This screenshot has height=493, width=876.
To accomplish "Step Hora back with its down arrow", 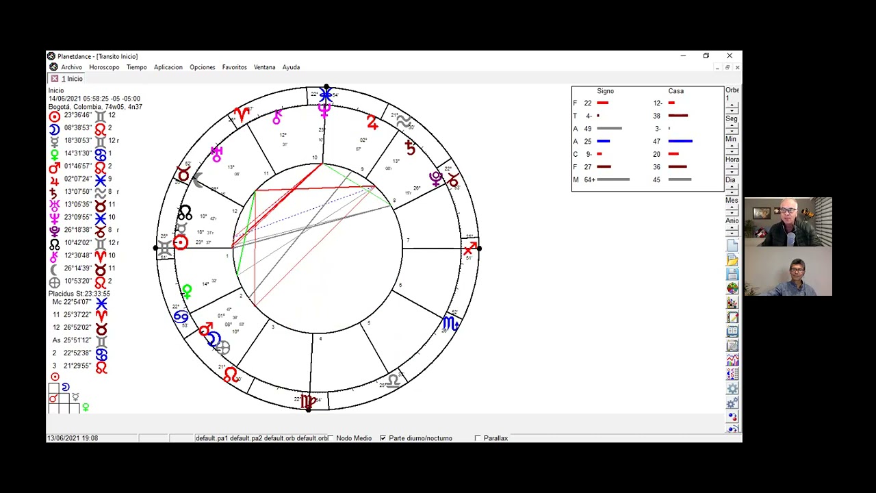I will point(732,172).
